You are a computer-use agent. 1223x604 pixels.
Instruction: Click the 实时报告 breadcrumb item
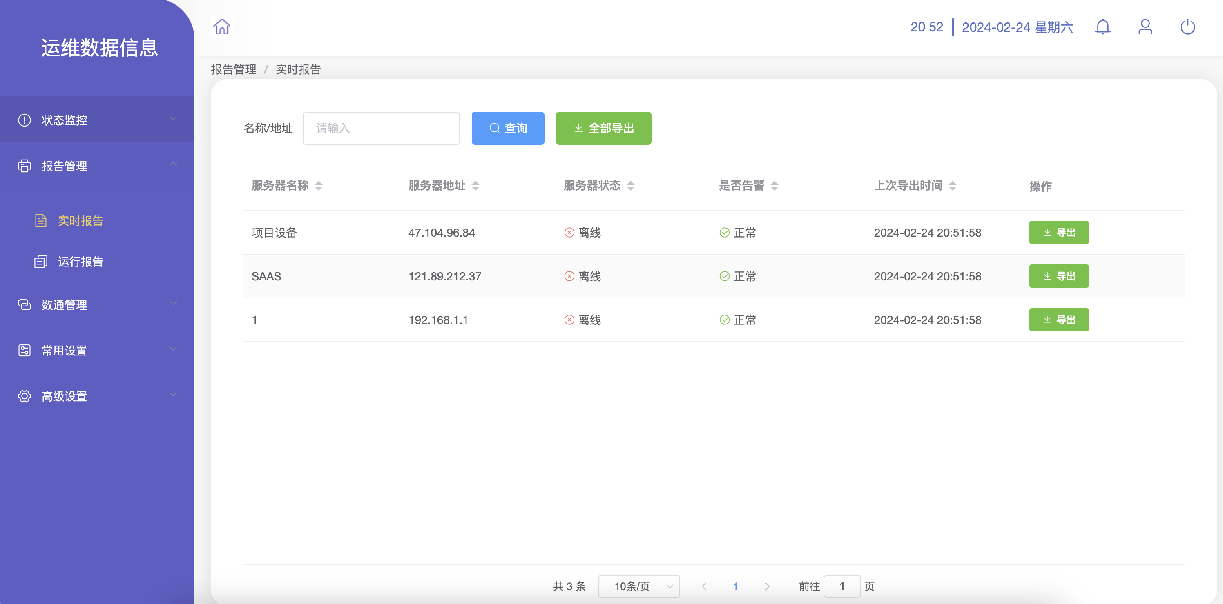[298, 70]
